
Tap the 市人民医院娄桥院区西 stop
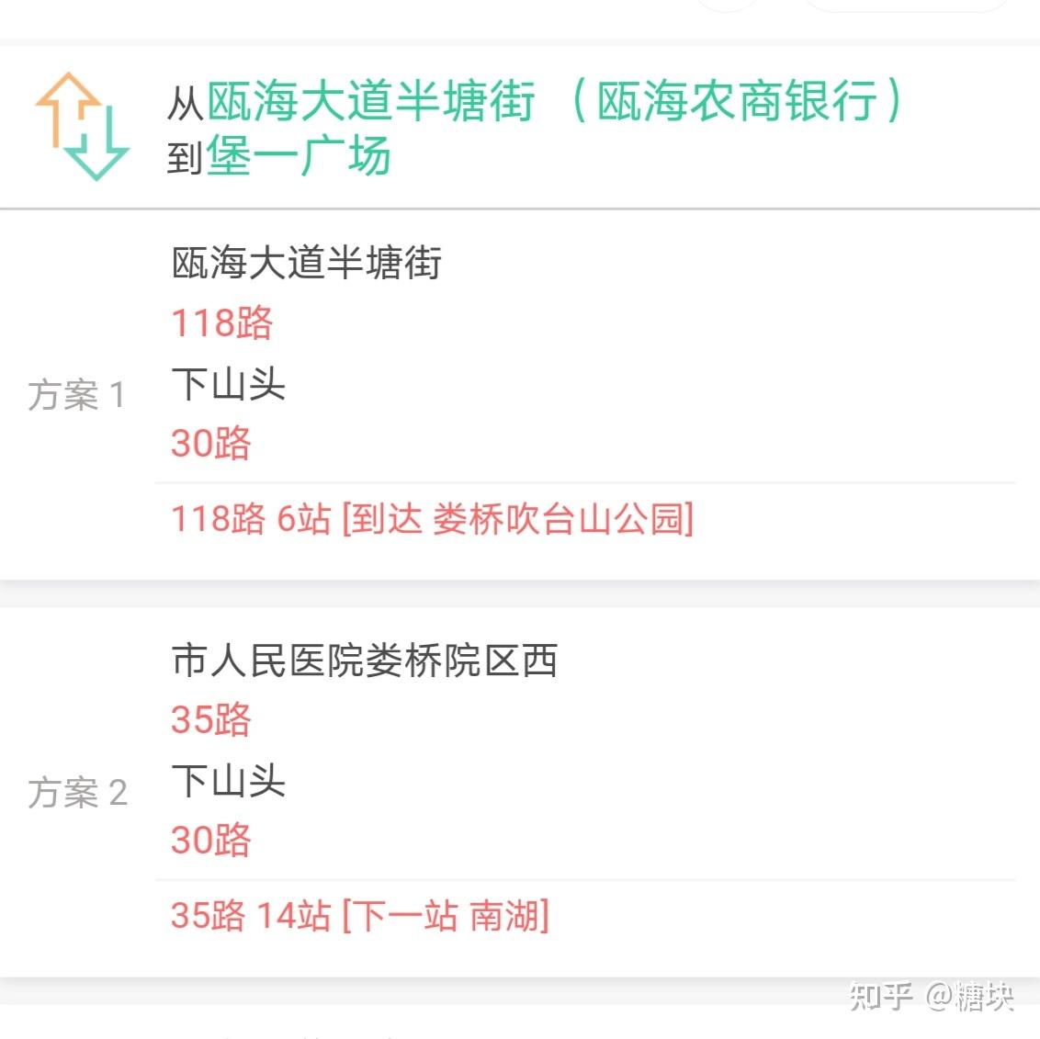365,661
